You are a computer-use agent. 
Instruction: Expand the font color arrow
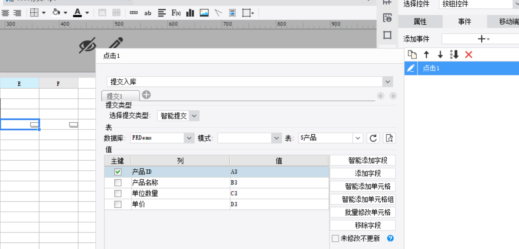87,13
